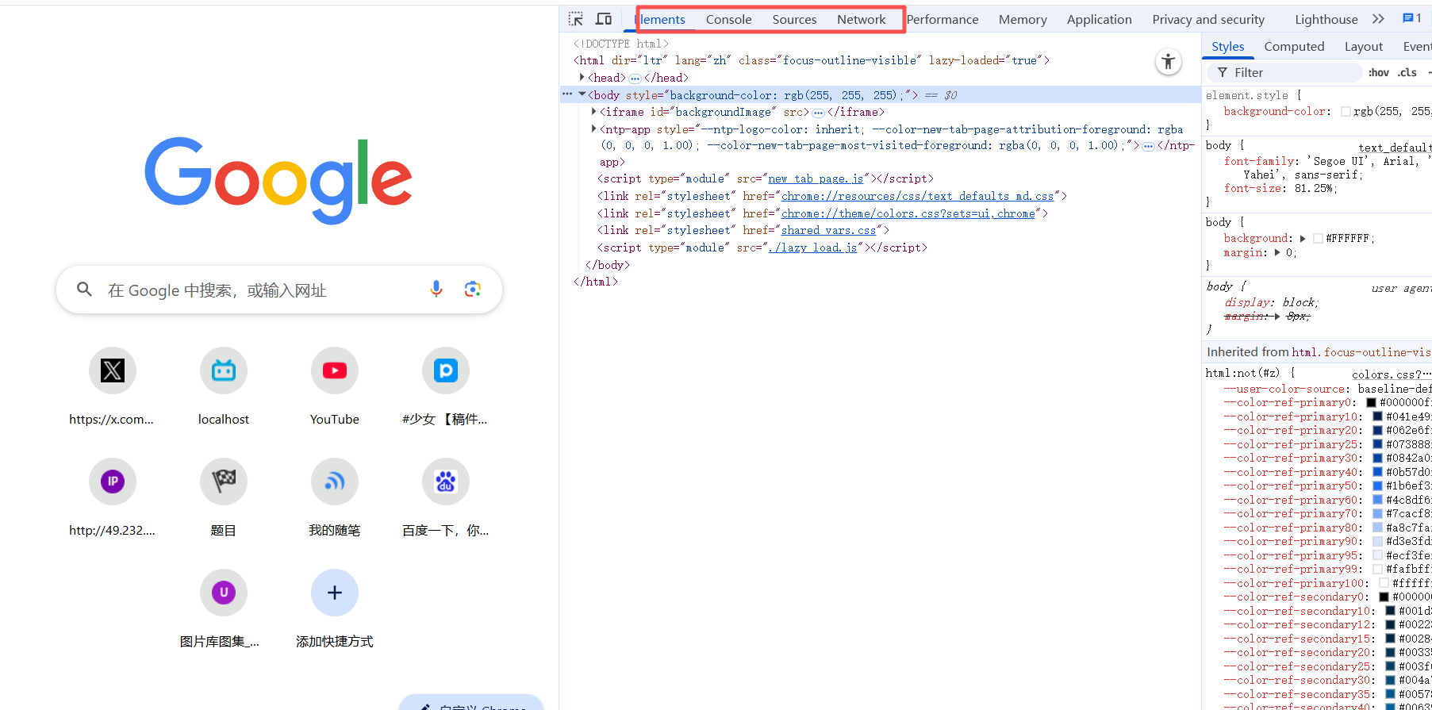Click the Styles filter input field

(1285, 72)
